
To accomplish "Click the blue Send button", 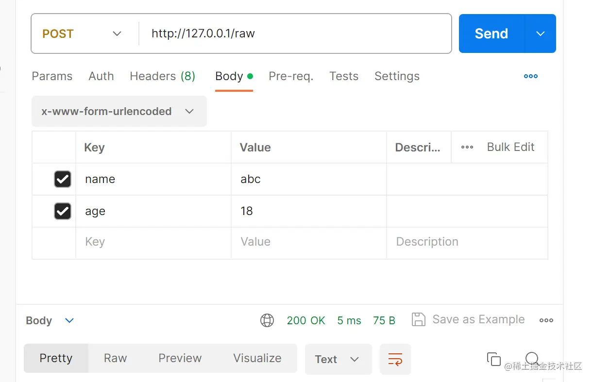I will coord(491,33).
